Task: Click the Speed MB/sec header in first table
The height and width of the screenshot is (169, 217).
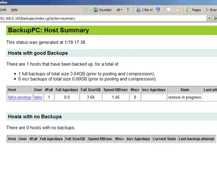Action: pos(116,90)
